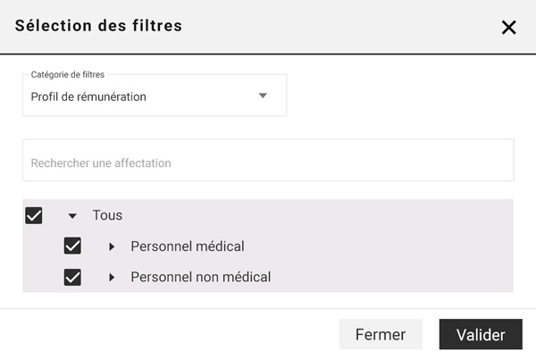Confirm filters with the Valider button
Viewport: 536px width, 359px height.
pos(481,335)
